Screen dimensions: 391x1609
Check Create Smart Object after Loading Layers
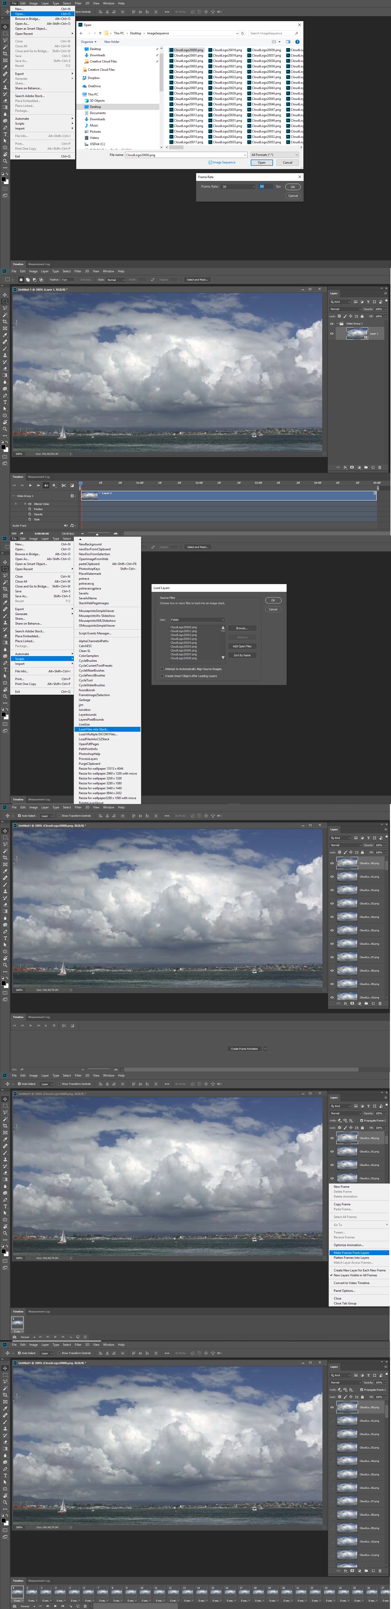point(163,676)
